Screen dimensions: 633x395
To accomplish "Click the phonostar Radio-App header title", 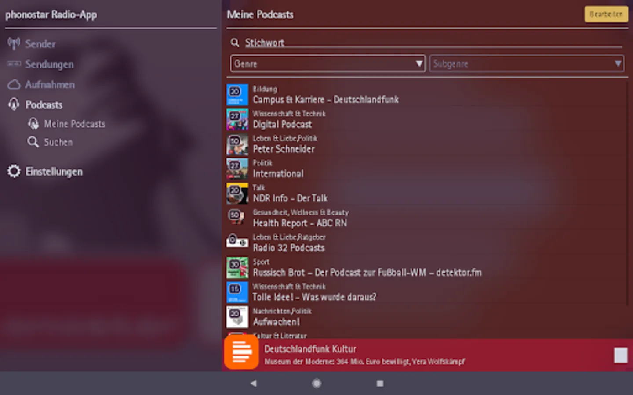I will [51, 14].
